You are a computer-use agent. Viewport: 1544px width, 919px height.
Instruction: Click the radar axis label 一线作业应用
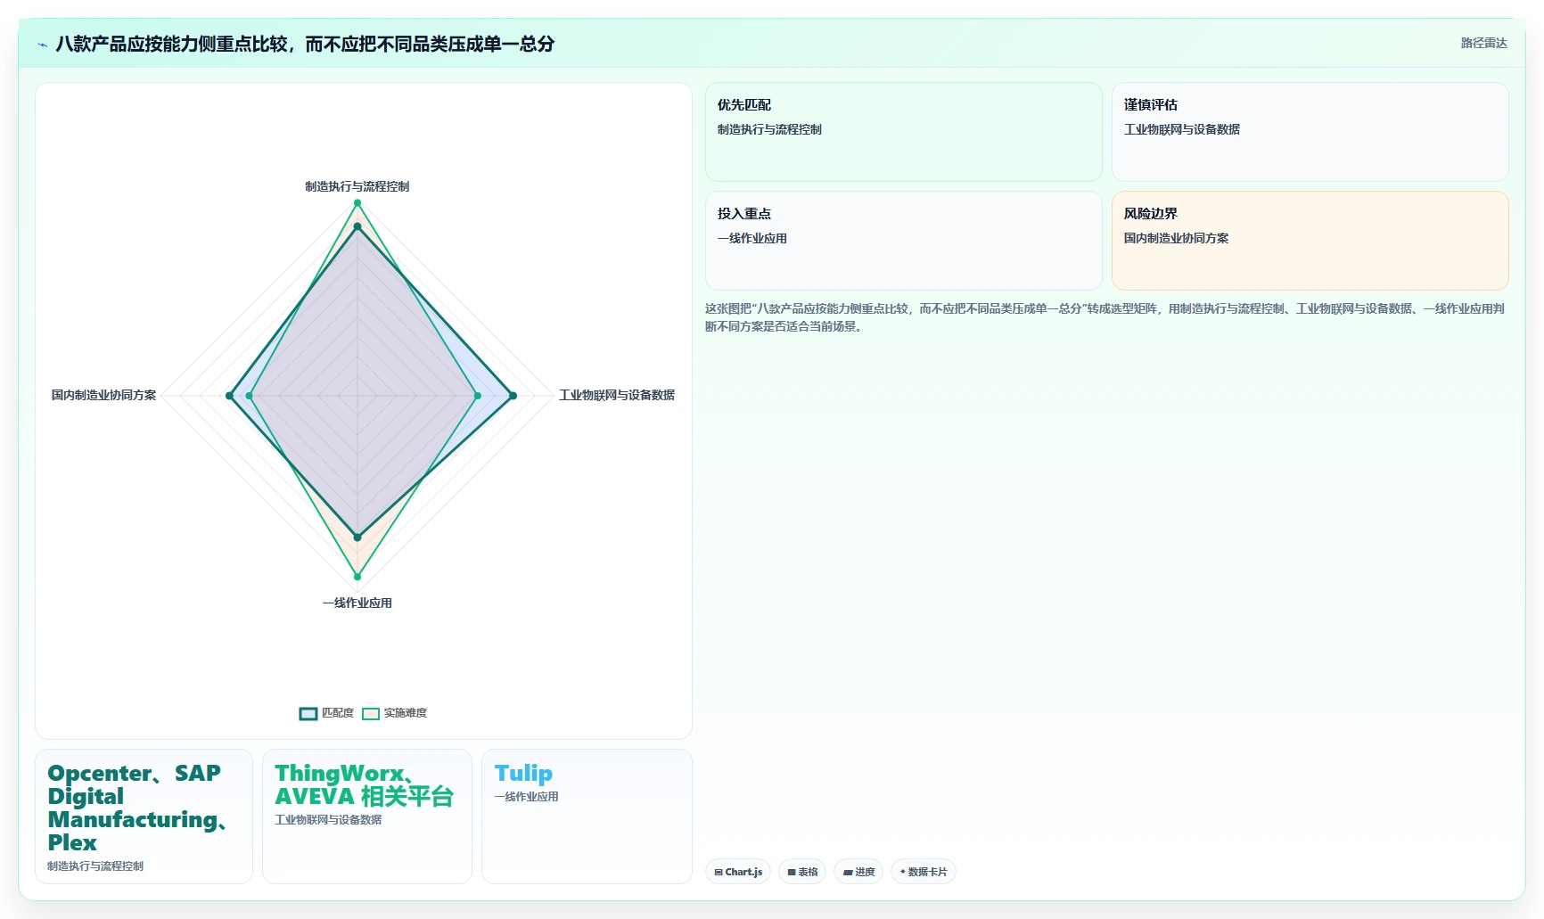point(357,603)
